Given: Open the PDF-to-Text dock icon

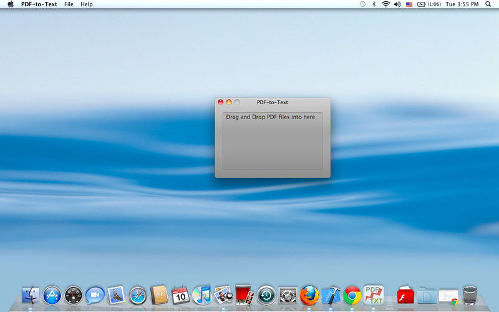Looking at the screenshot, I should pyautogui.click(x=373, y=295).
